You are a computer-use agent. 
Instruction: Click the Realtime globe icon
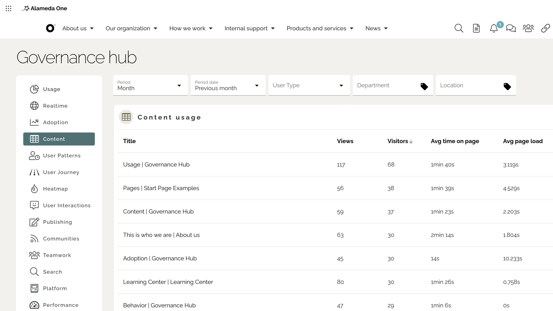coord(34,106)
